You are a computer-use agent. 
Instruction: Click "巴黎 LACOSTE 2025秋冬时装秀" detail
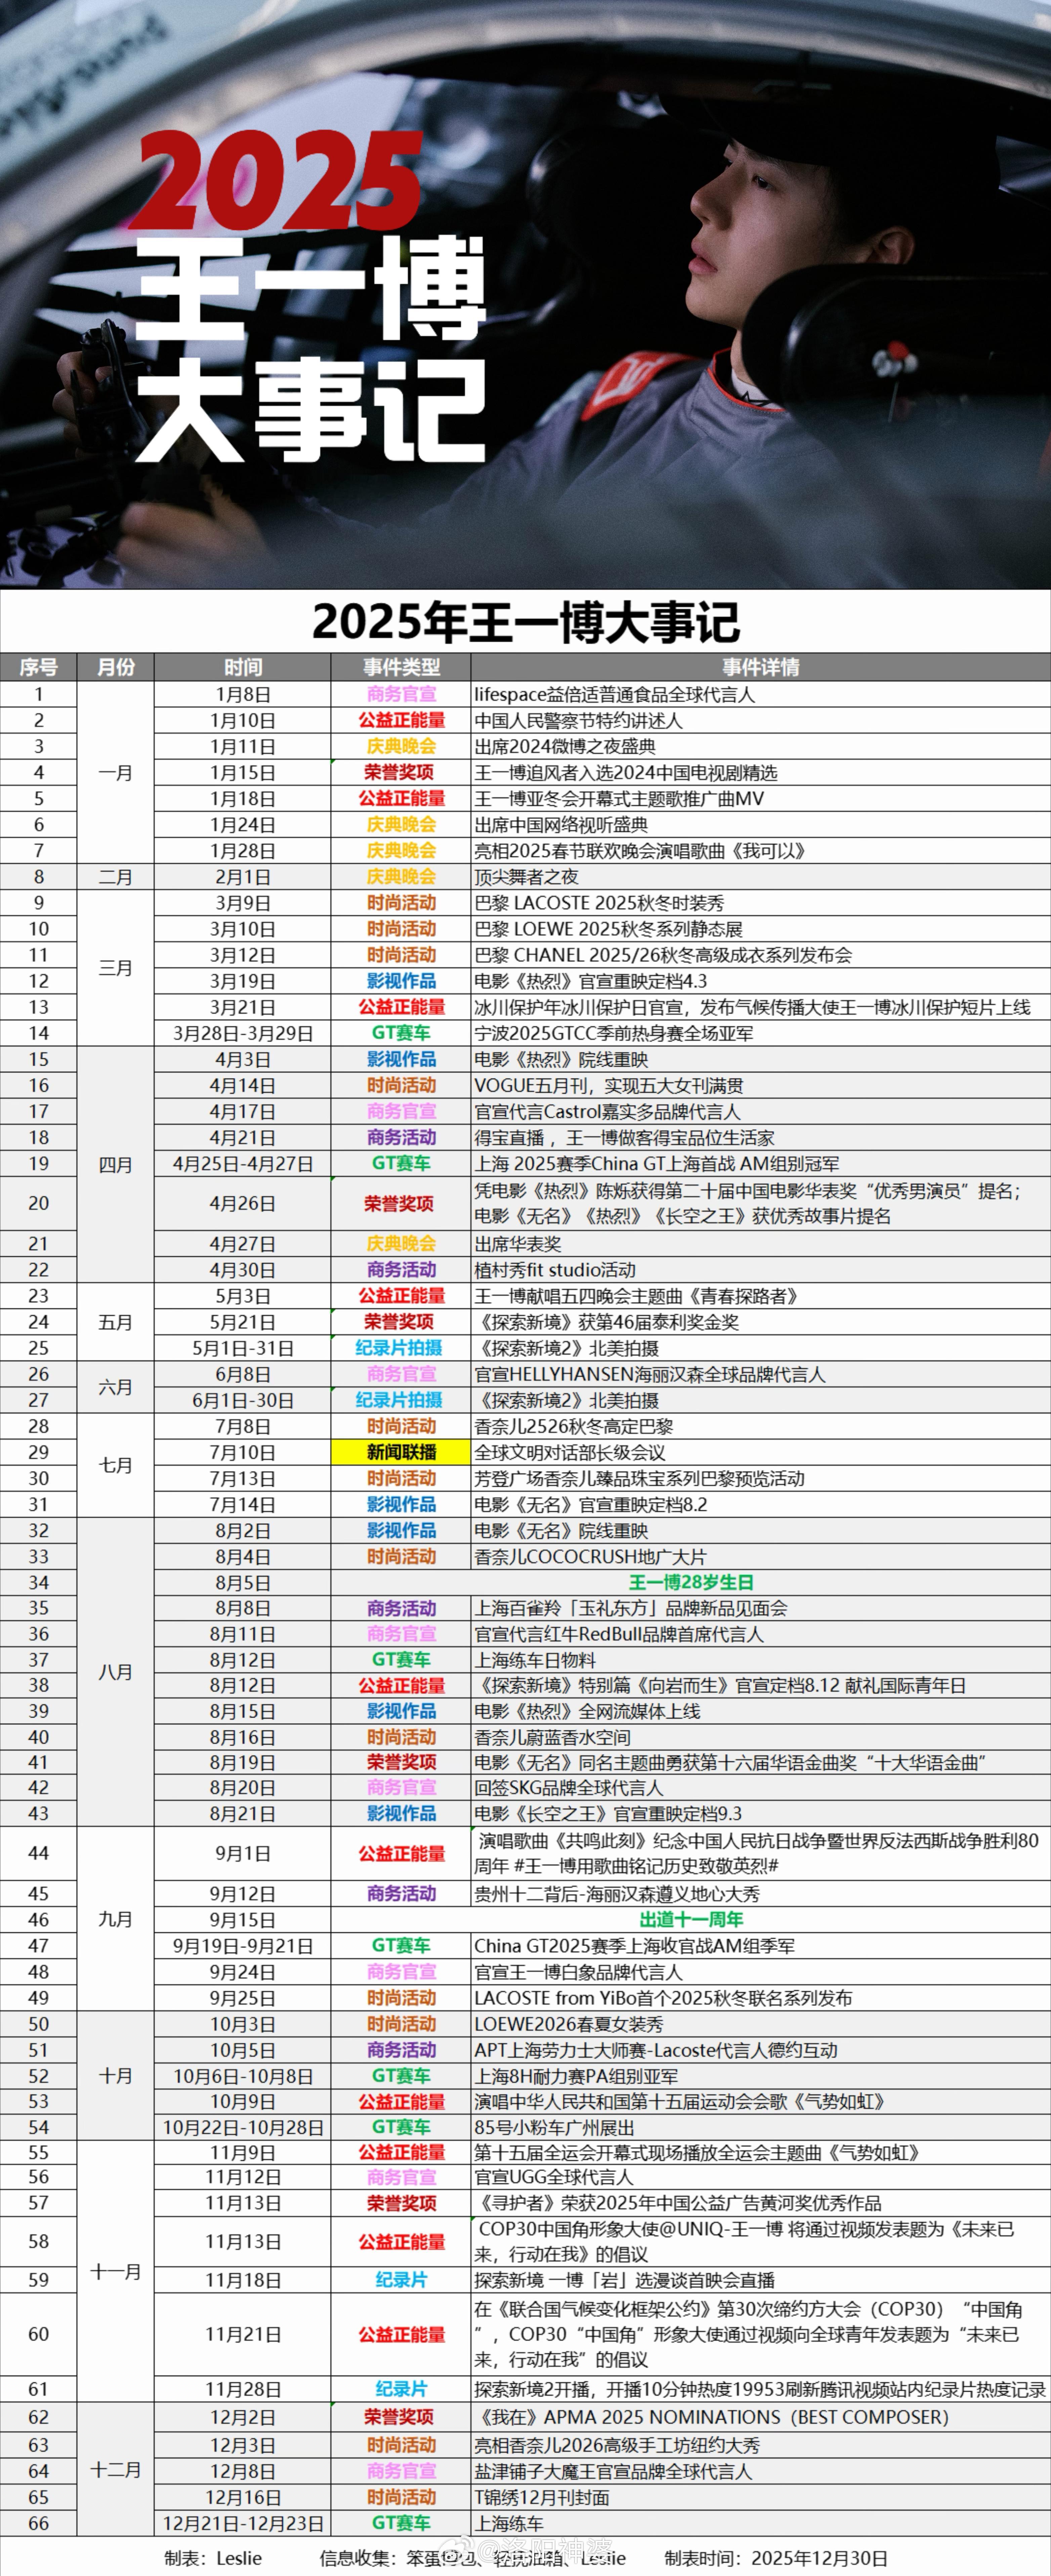click(x=599, y=903)
